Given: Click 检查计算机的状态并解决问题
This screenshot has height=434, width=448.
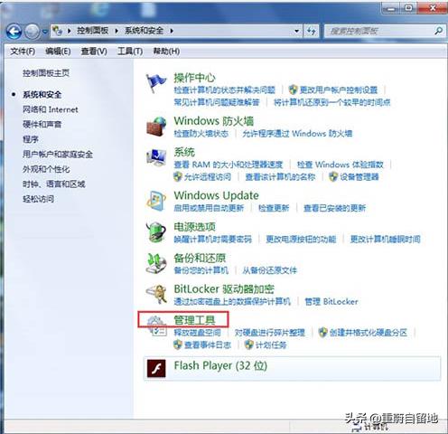Looking at the screenshot, I should click(x=225, y=90).
